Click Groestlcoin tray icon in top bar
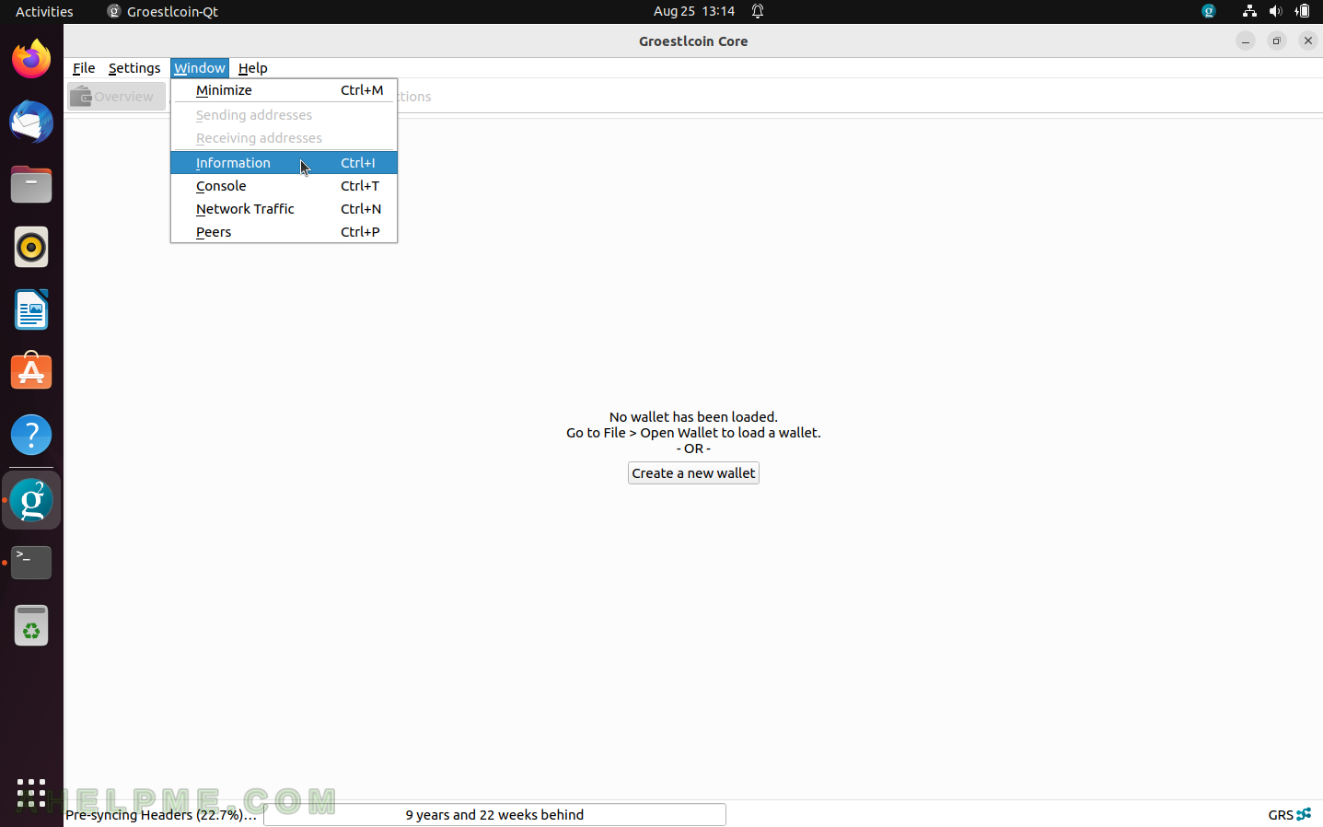The width and height of the screenshot is (1323, 827). [x=1209, y=11]
